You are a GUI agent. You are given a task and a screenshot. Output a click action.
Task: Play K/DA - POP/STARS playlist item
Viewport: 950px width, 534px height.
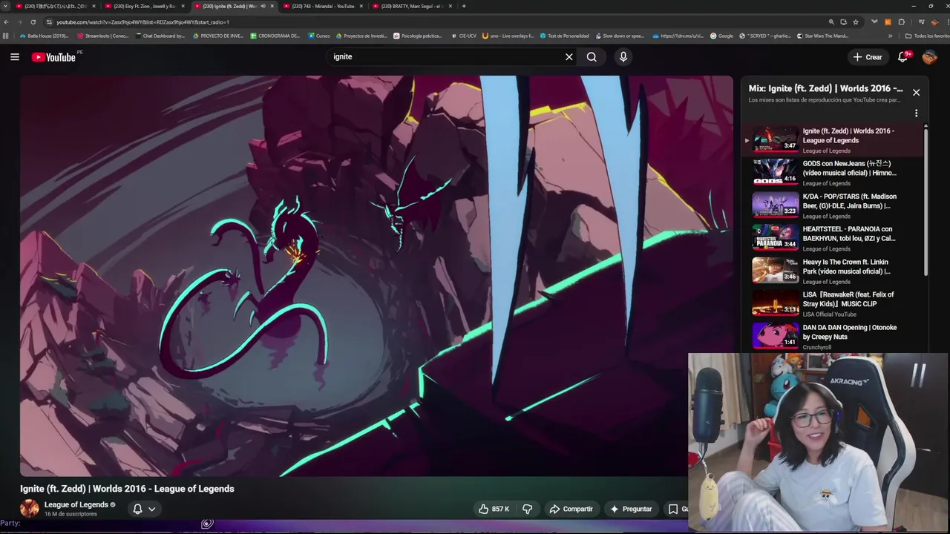coord(834,205)
